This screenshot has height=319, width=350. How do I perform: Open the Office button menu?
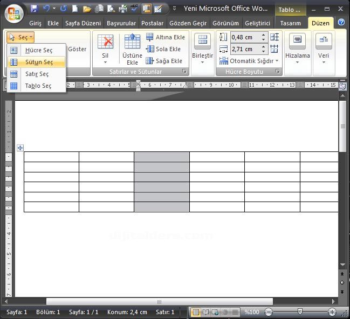[14, 13]
